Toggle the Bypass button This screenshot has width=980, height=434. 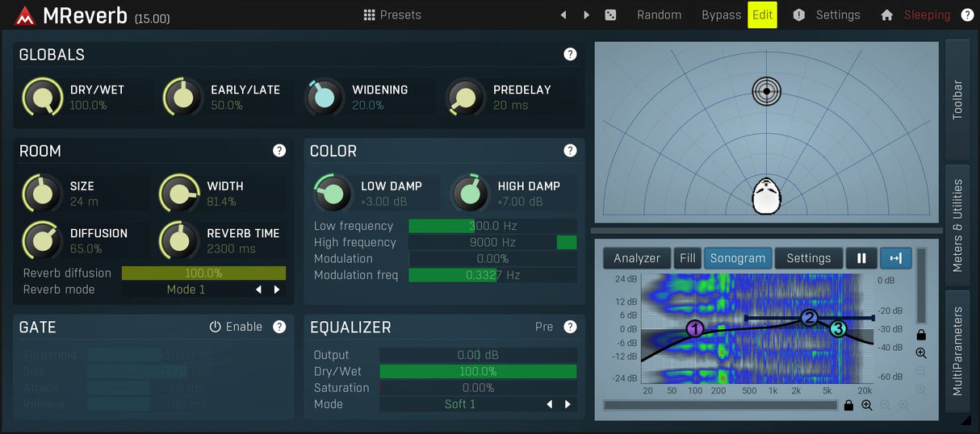(721, 15)
